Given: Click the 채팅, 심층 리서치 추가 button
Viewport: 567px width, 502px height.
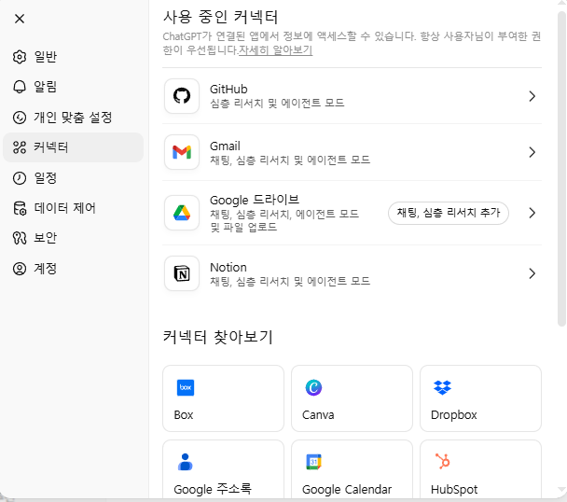Looking at the screenshot, I should [x=449, y=213].
